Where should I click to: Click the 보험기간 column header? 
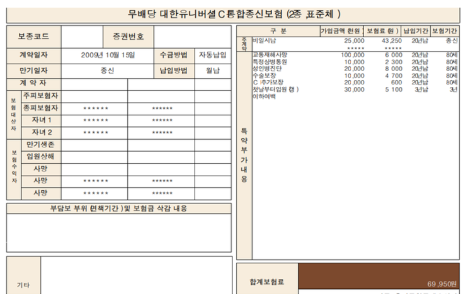click(x=445, y=31)
